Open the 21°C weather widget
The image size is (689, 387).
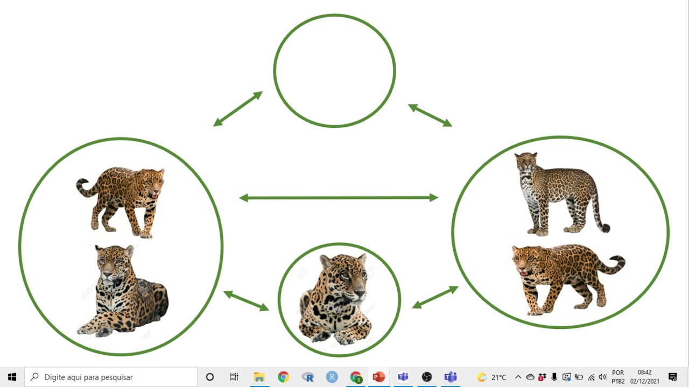[x=491, y=377]
